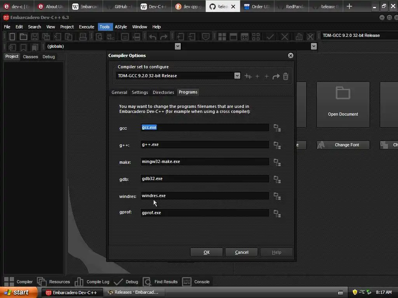Image resolution: width=398 pixels, height=298 pixels.
Task: Open a new browser tab with plus
Action: click(x=349, y=6)
